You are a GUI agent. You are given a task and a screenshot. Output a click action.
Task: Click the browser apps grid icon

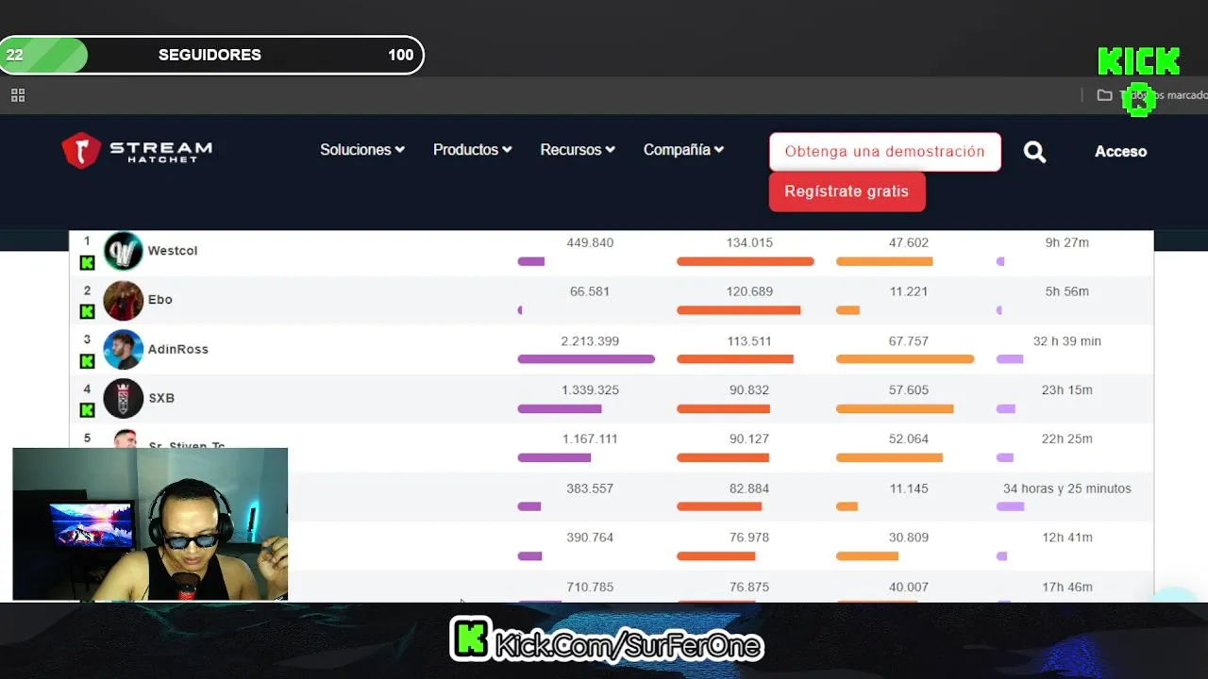[x=18, y=95]
